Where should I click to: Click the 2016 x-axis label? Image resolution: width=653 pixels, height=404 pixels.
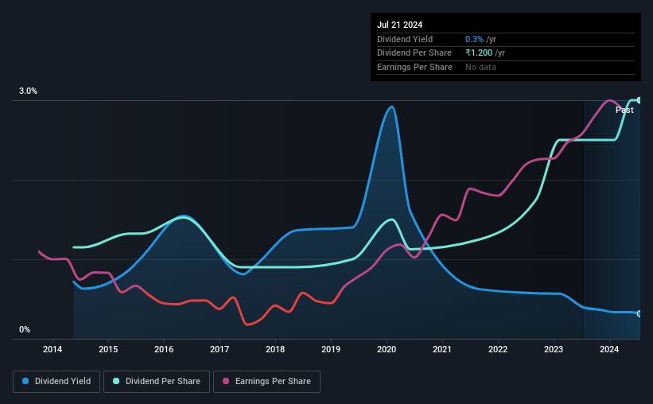164,349
